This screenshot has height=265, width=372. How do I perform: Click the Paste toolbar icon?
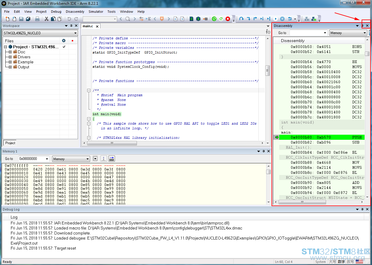(x=59, y=19)
